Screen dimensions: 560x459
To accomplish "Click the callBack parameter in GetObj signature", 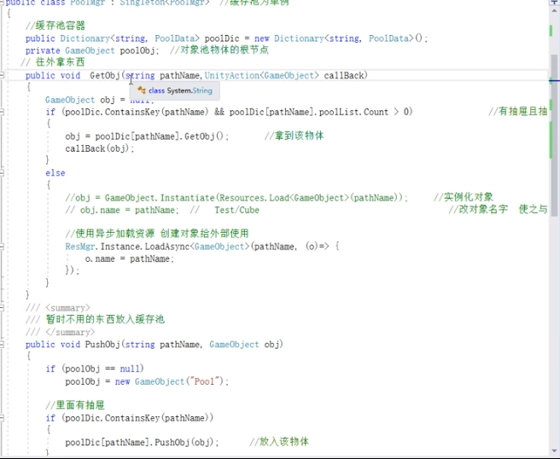I will (343, 76).
